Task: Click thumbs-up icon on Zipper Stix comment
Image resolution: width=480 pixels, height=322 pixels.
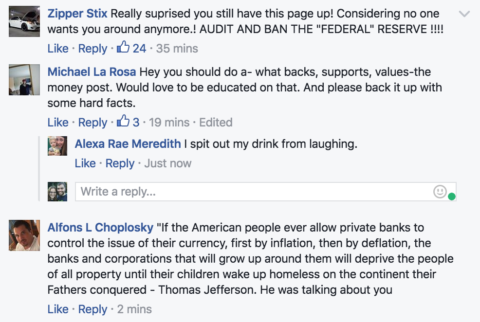Action: tap(123, 48)
